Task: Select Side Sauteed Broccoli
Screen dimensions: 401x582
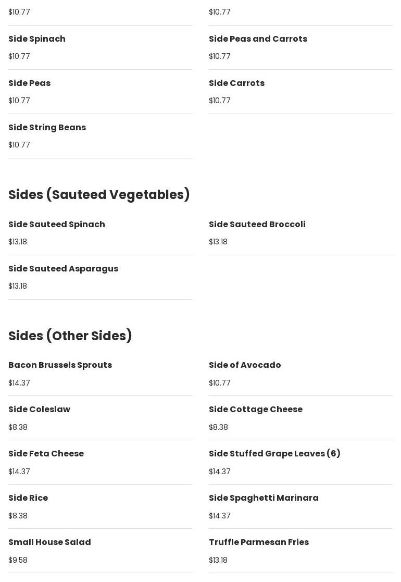Action: click(x=257, y=225)
